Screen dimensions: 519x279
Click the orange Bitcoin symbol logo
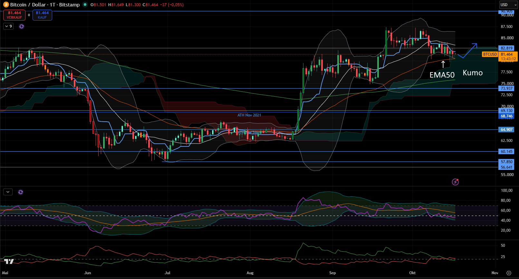(6, 5)
